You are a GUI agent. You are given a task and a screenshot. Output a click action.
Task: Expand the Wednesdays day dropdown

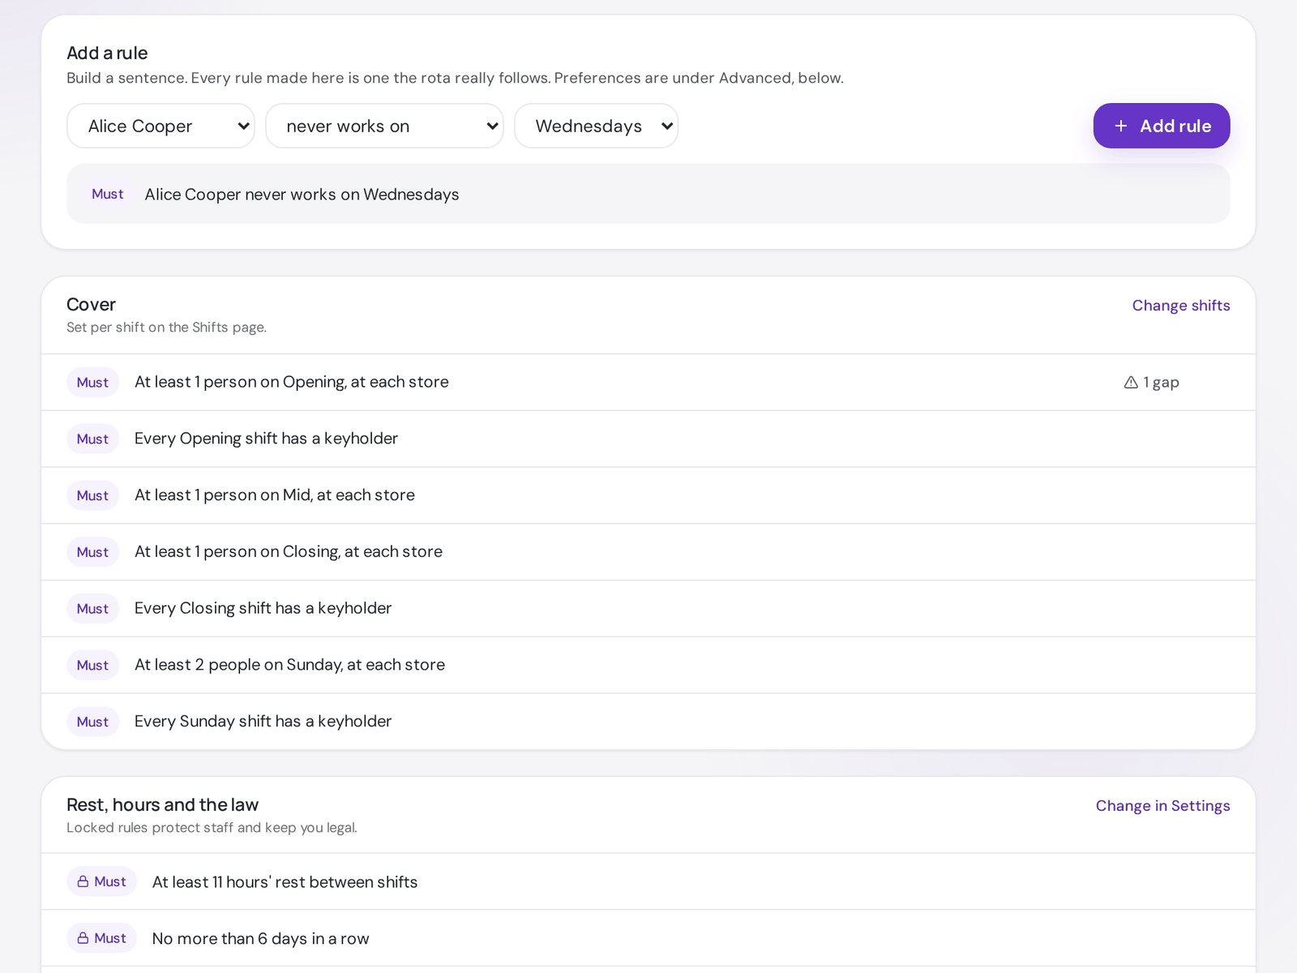[x=596, y=126]
